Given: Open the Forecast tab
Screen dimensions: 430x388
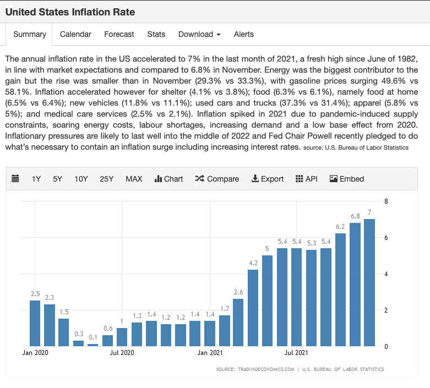Looking at the screenshot, I should (119, 34).
